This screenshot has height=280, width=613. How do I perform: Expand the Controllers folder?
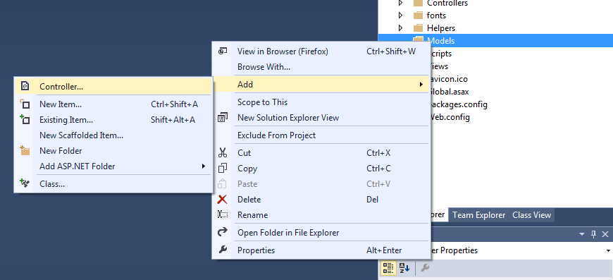pyautogui.click(x=400, y=3)
